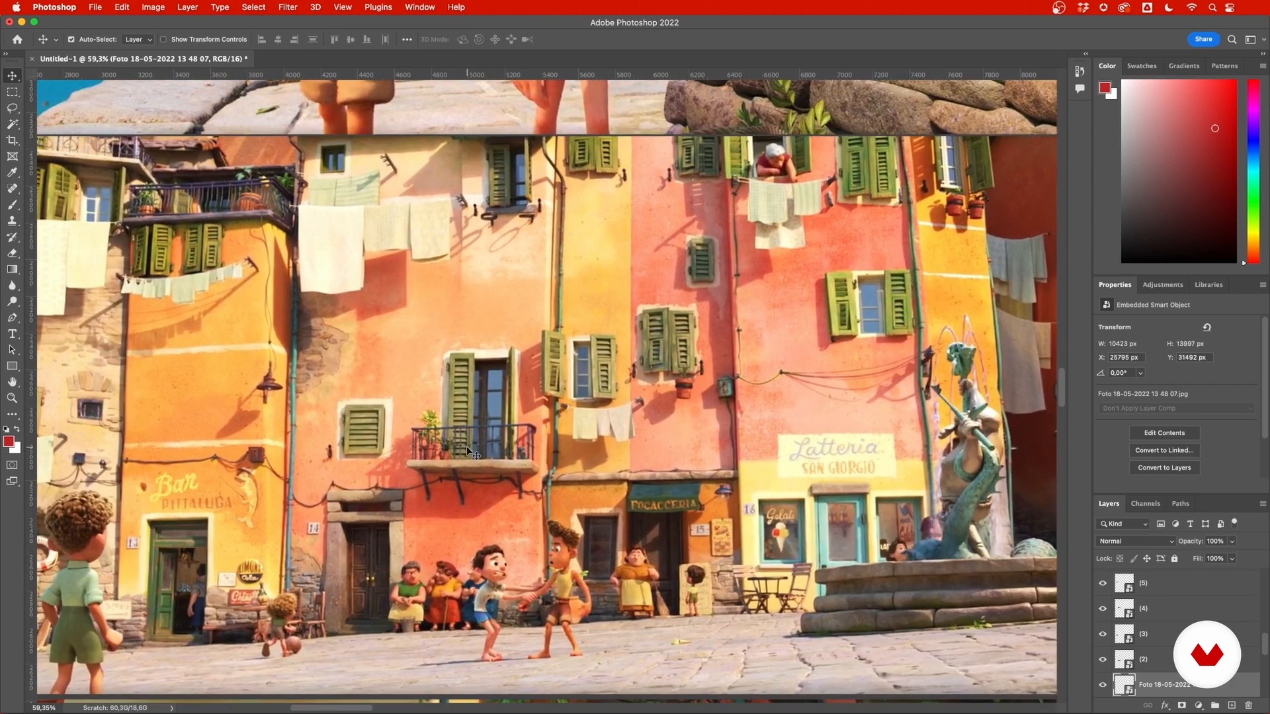Add a layer mask
Viewport: 1270px width, 714px height.
(1182, 705)
